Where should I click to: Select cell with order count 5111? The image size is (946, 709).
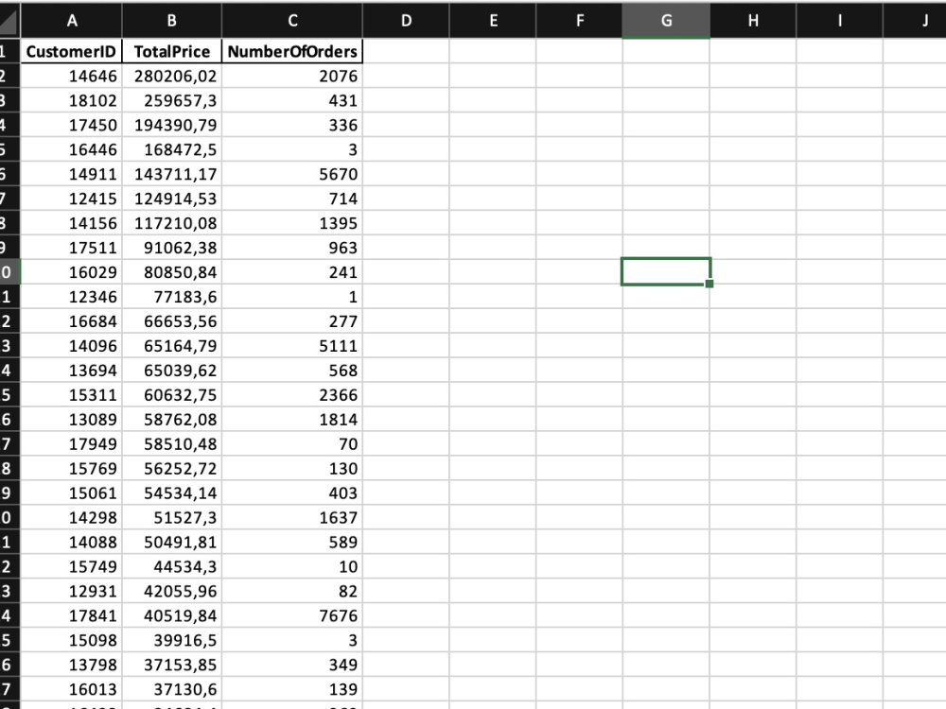[292, 345]
